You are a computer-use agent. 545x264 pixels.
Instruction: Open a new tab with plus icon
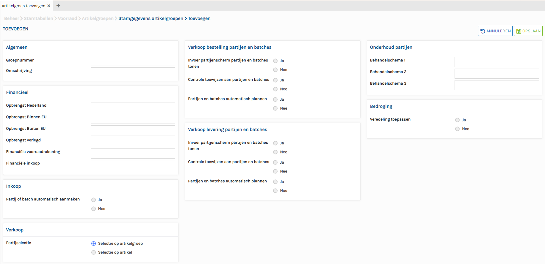(58, 6)
